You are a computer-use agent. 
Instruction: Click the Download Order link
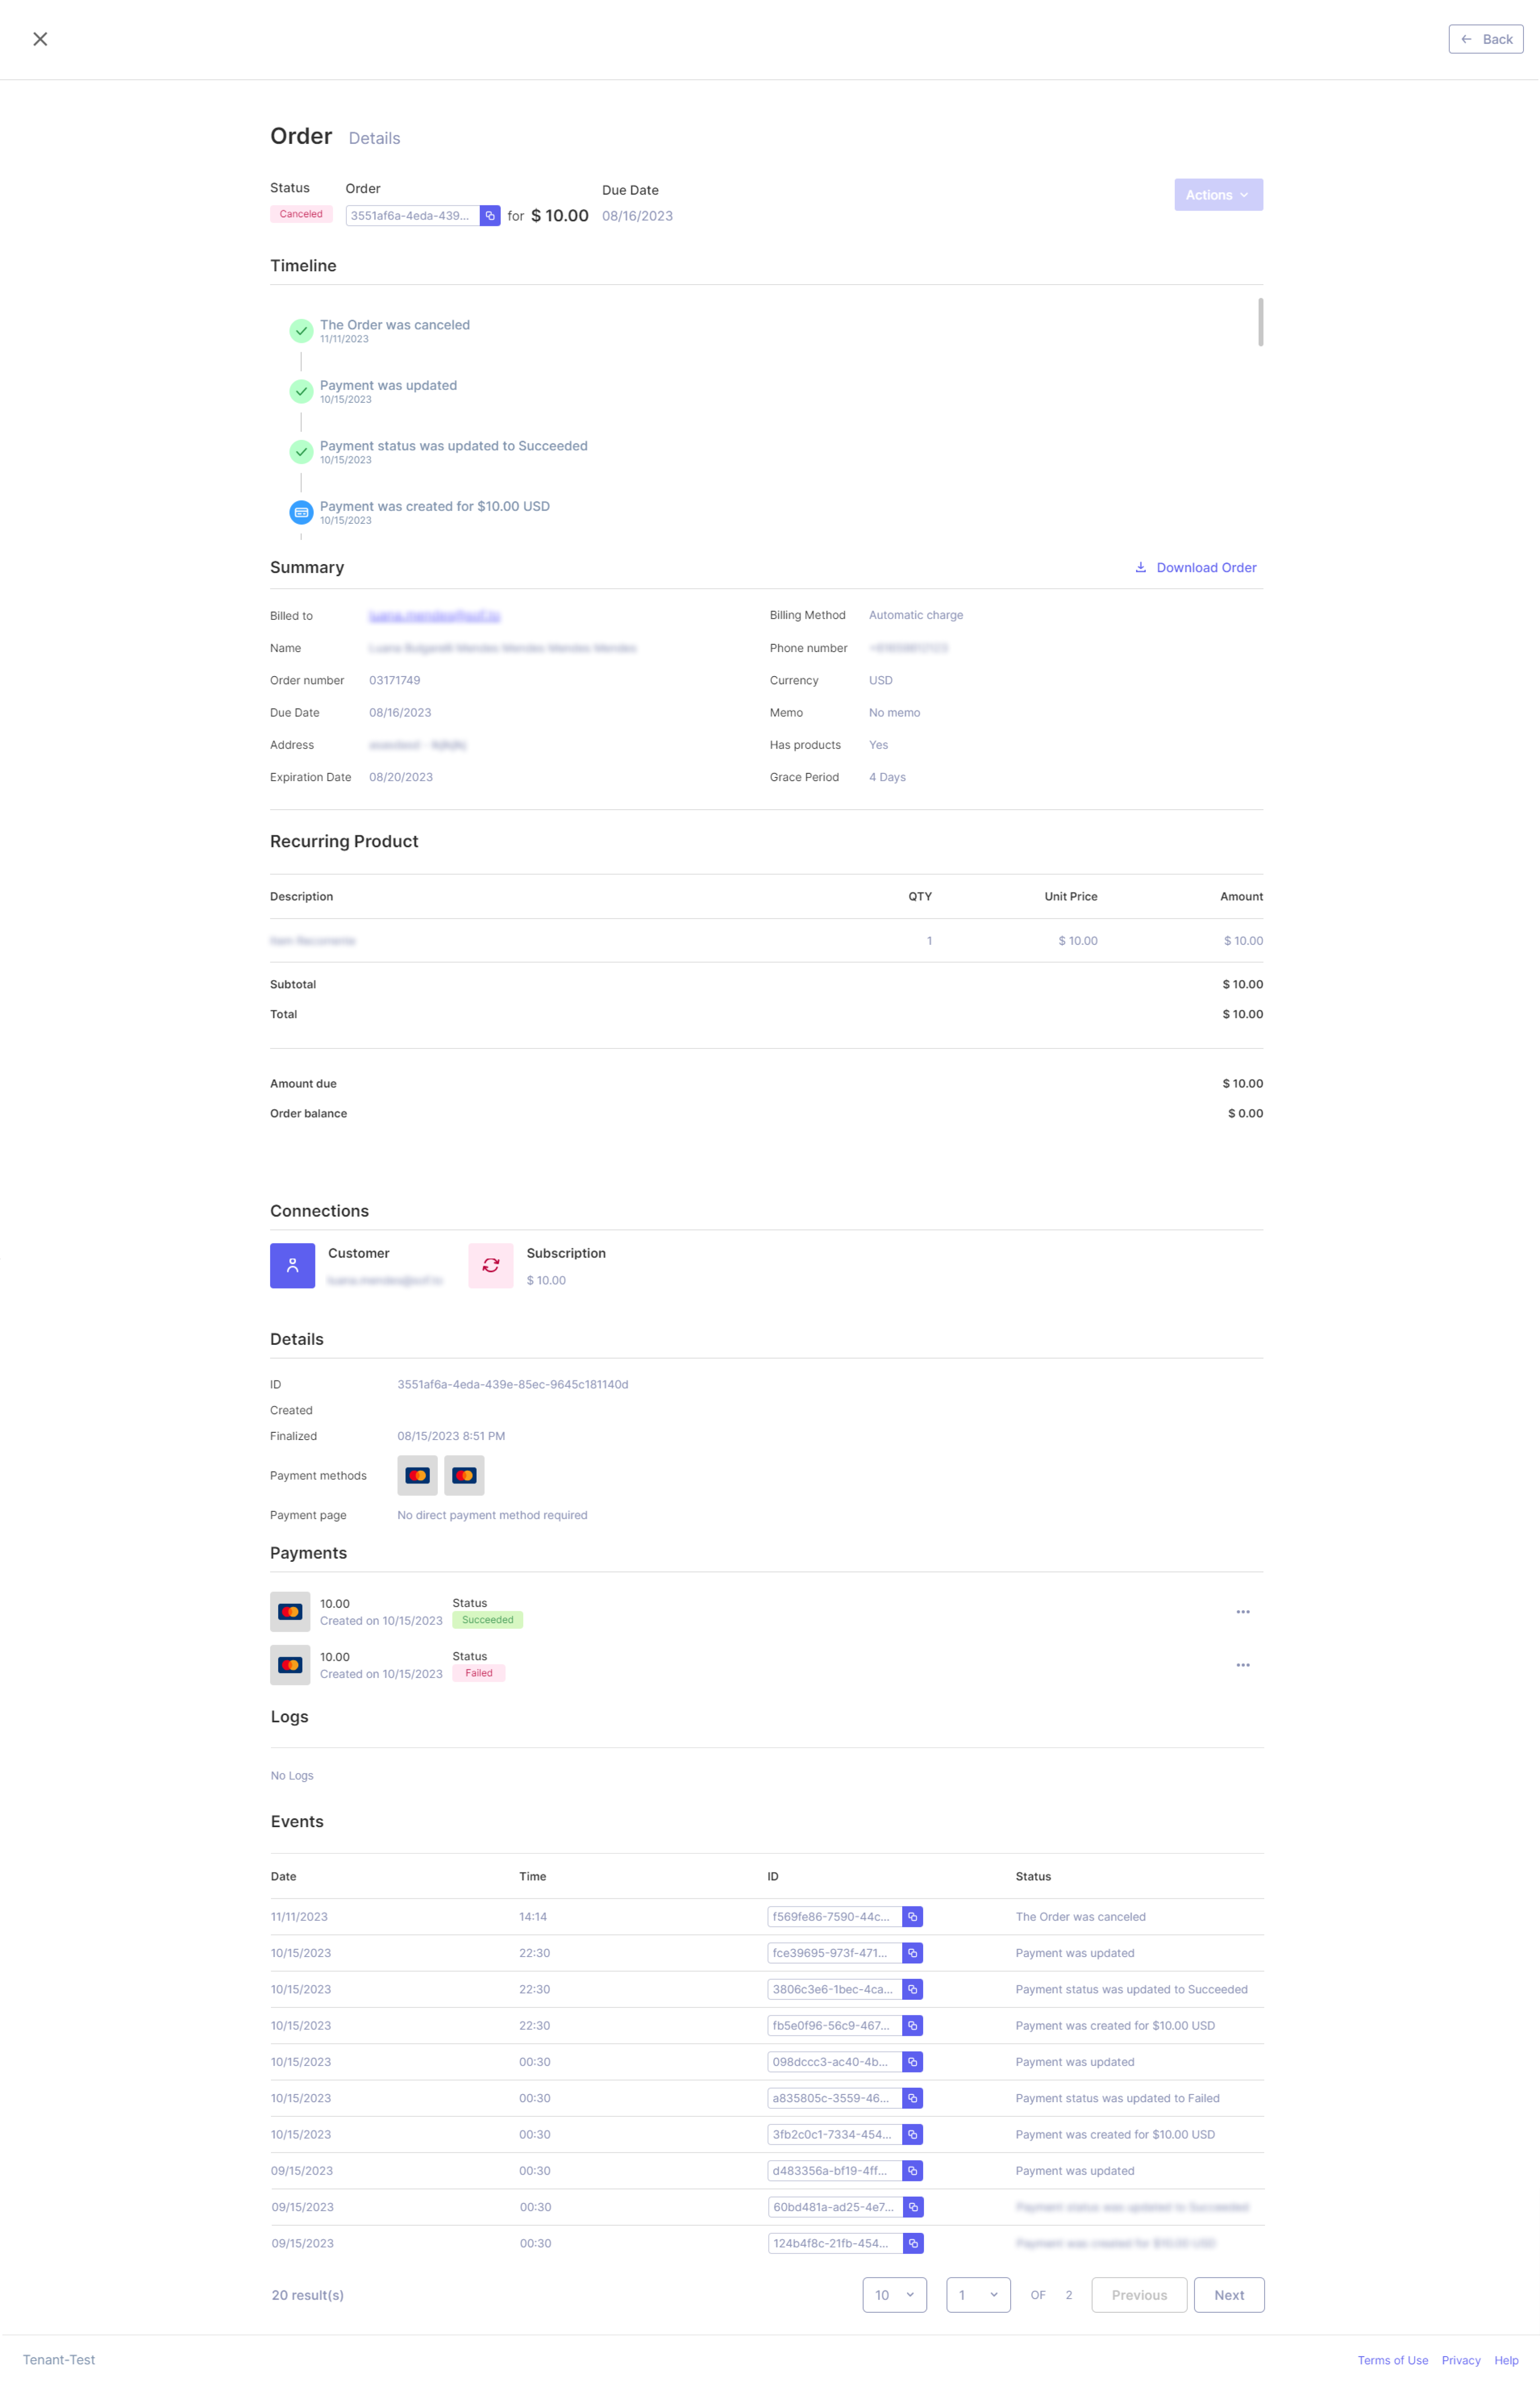(x=1195, y=567)
